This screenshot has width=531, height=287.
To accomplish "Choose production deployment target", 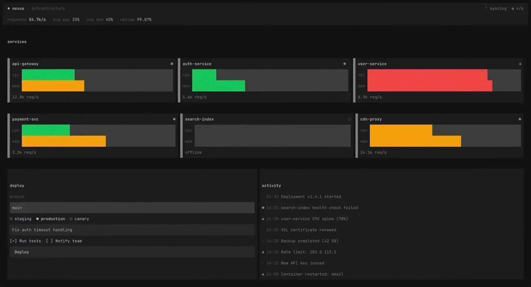I will pyautogui.click(x=38, y=219).
